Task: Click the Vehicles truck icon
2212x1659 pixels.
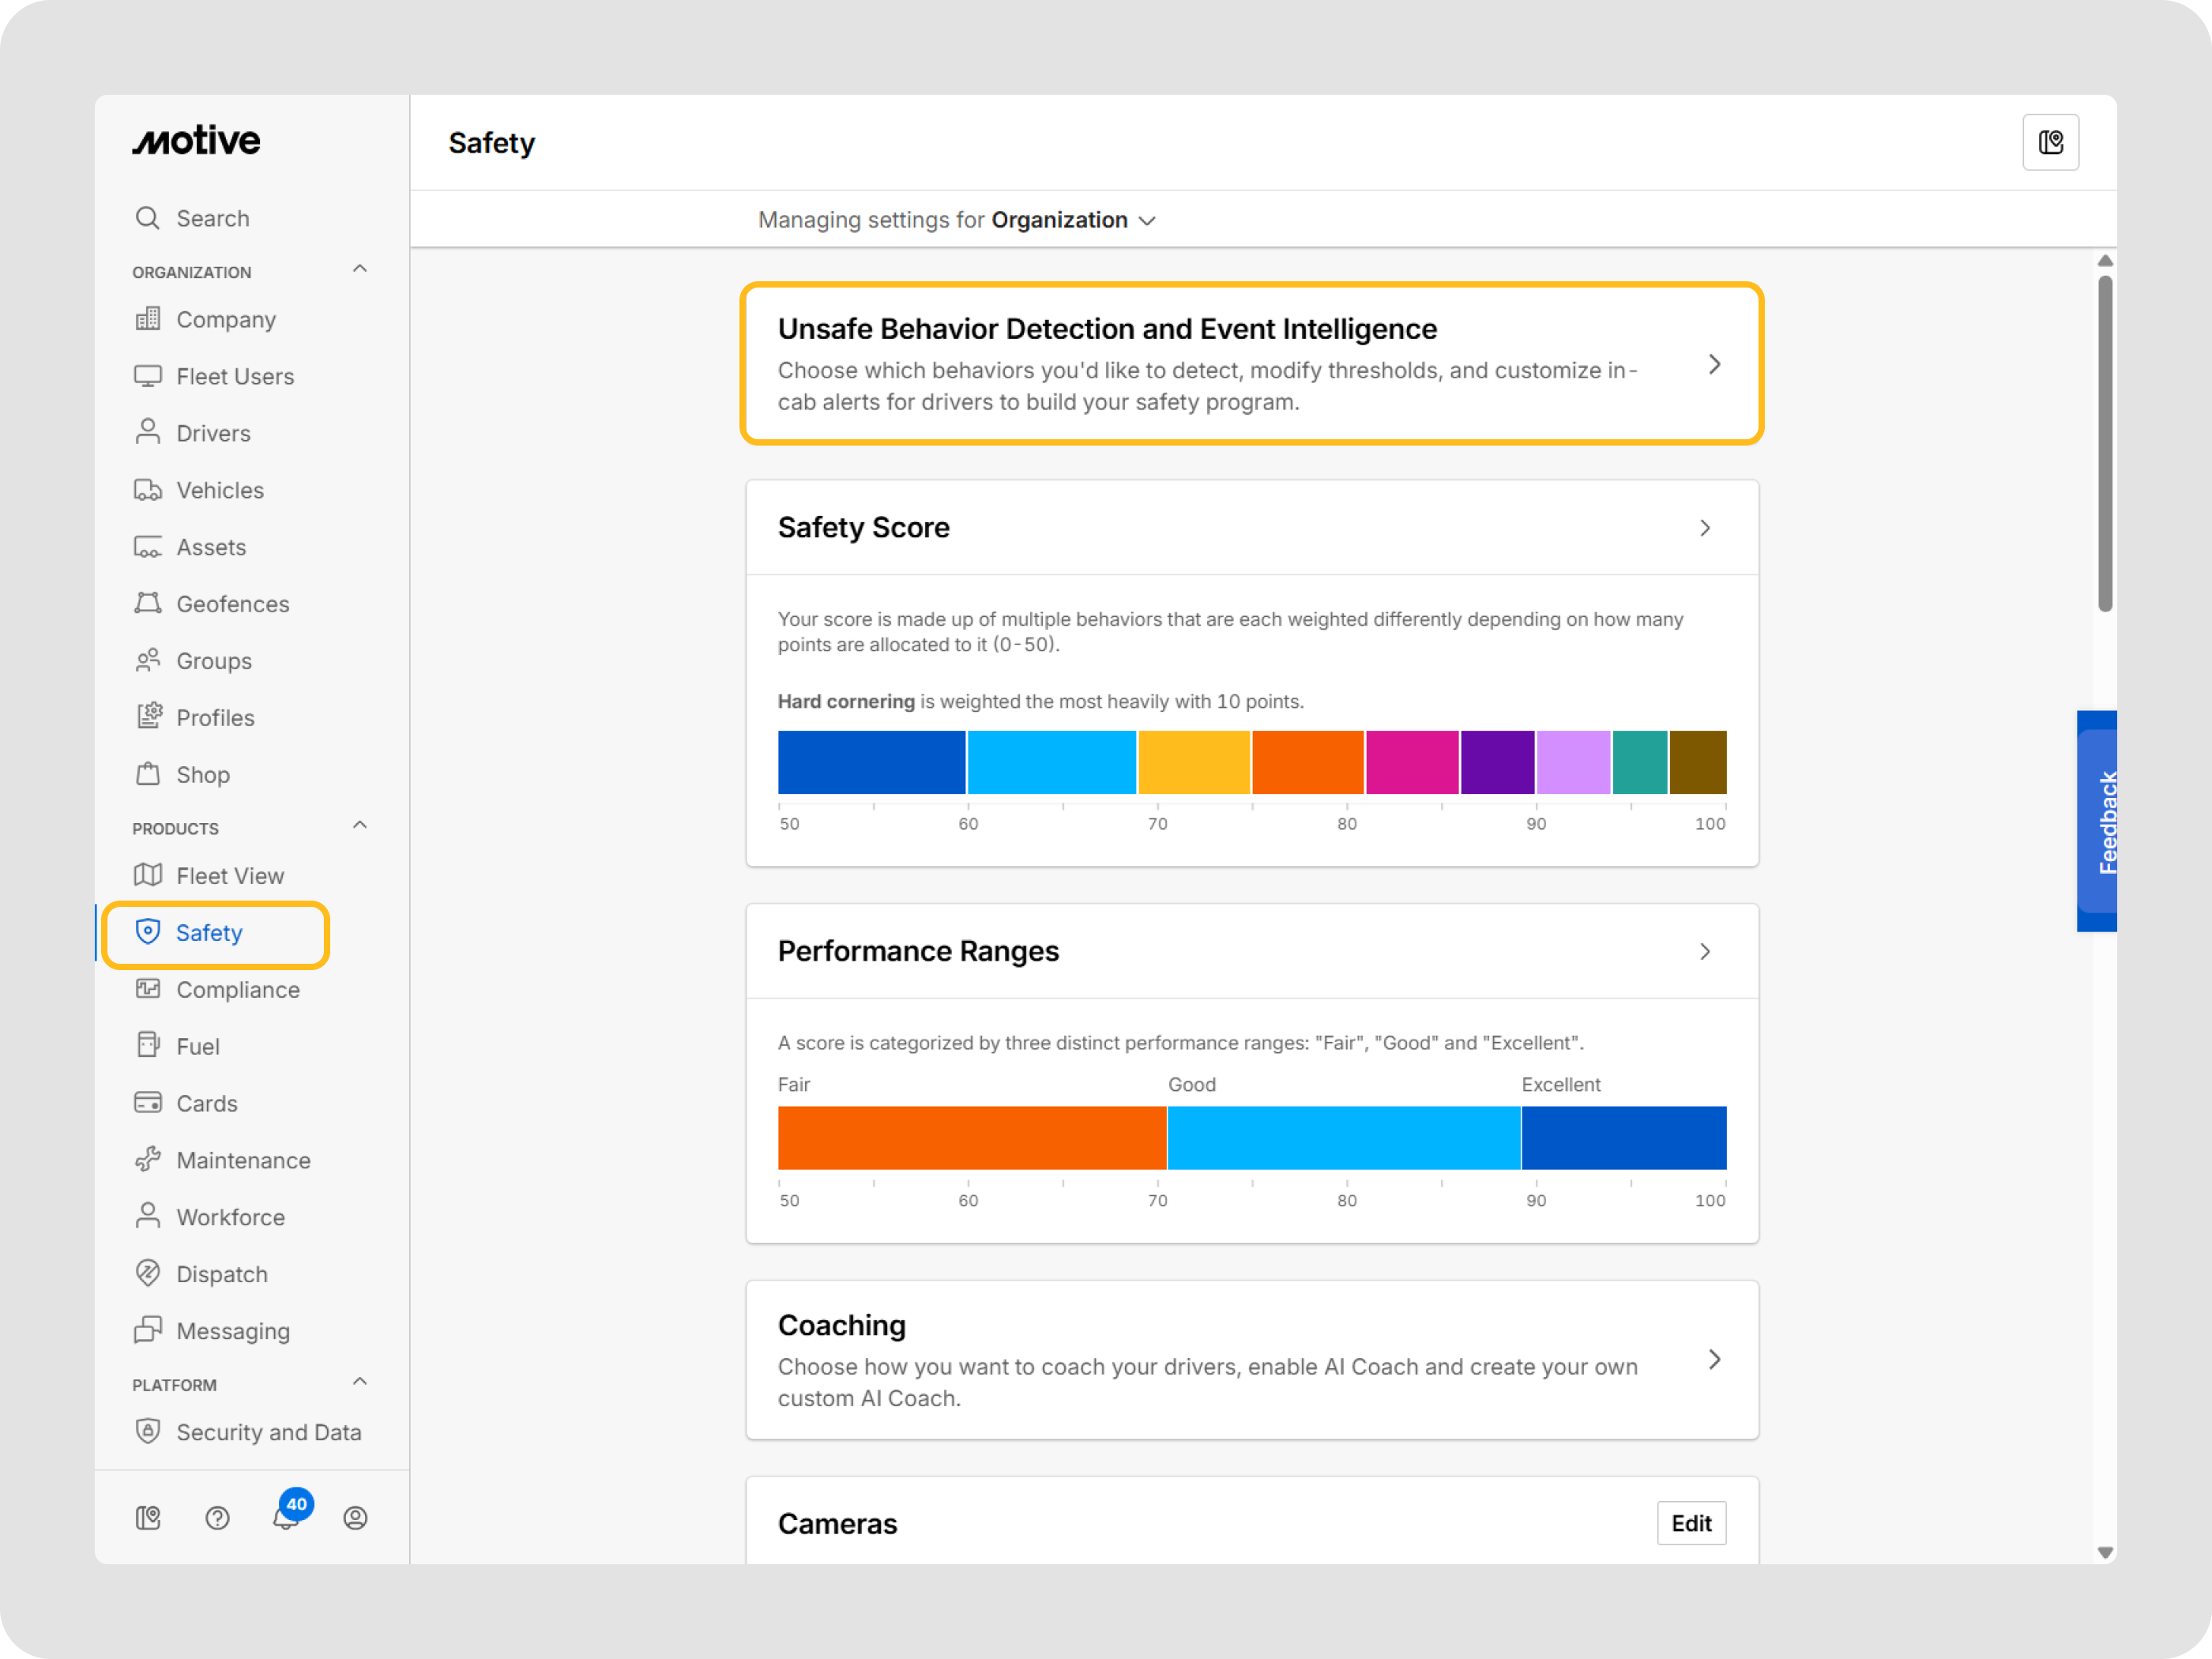Action: [x=148, y=490]
